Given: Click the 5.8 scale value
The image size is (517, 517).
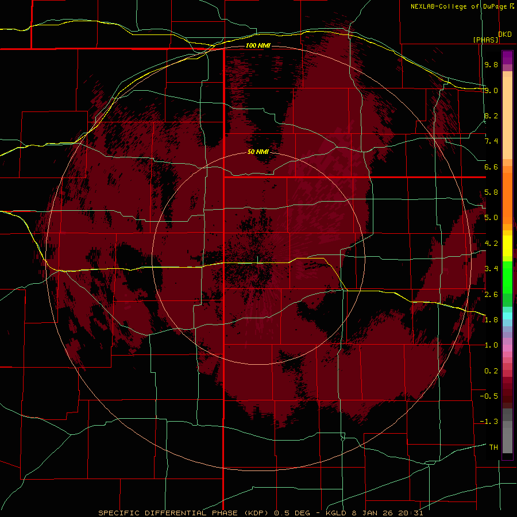Looking at the screenshot, I should tap(491, 192).
